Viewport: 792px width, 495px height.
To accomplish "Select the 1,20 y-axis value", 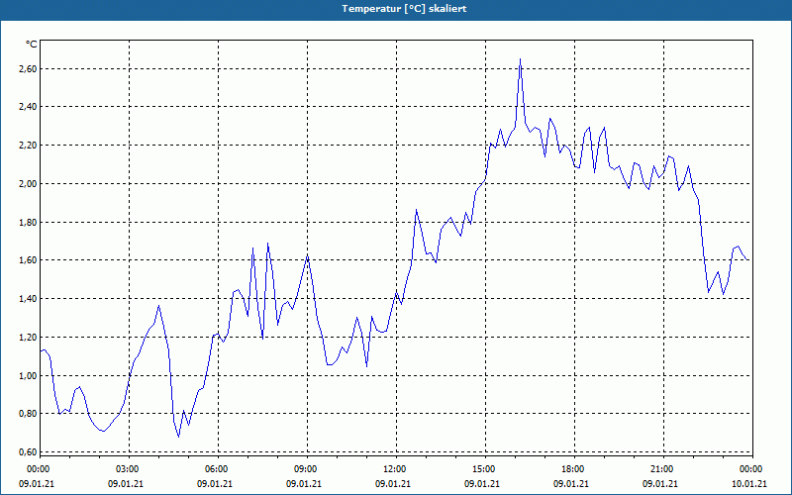I will pos(28,337).
